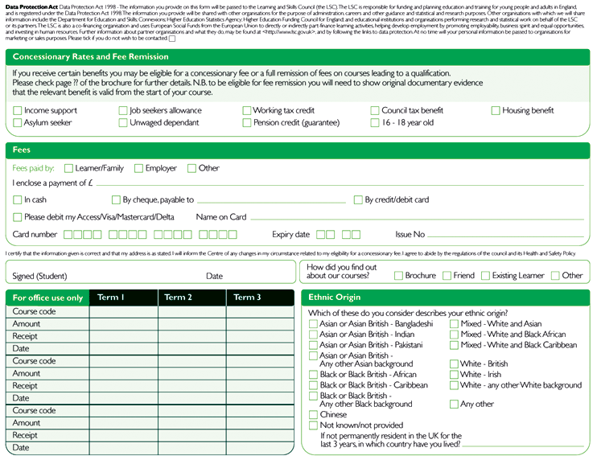597x460 pixels.
Task: Select Asian or Asian British - Indian
Action: tap(313, 335)
